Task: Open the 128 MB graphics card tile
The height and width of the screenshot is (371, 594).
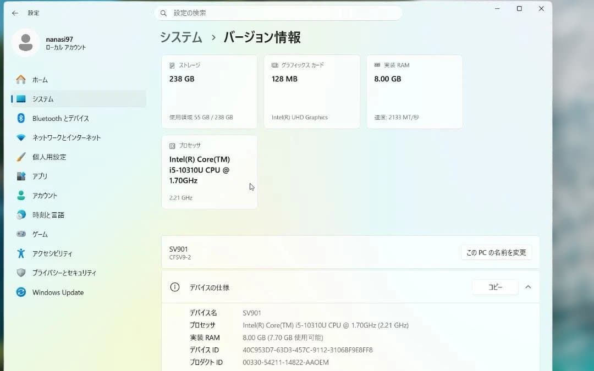Action: [x=312, y=92]
